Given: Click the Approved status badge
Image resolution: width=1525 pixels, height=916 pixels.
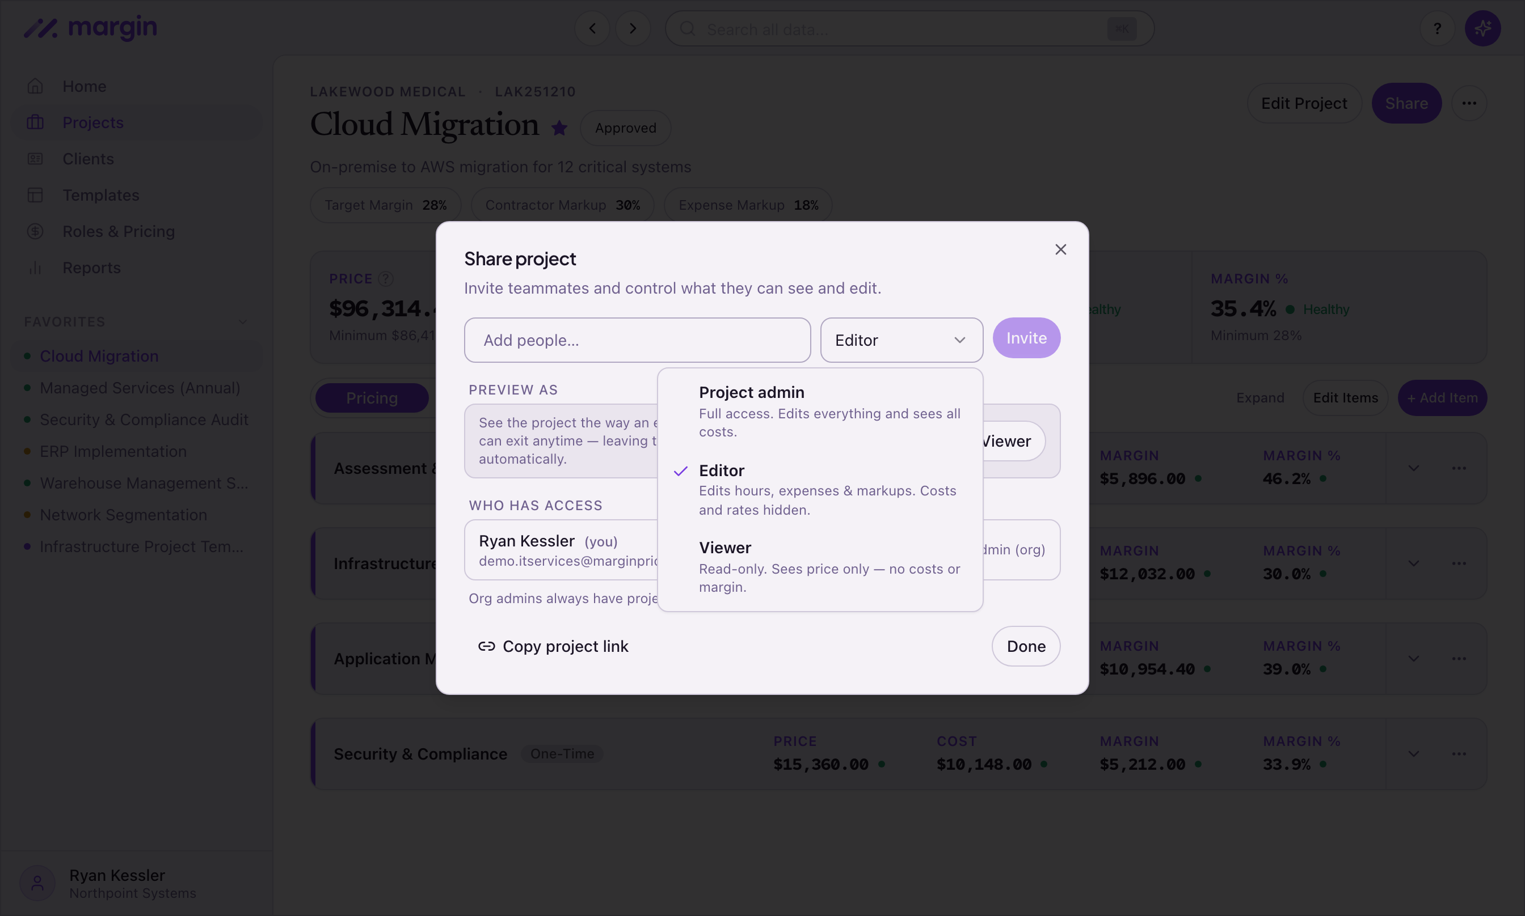Looking at the screenshot, I should [x=625, y=128].
